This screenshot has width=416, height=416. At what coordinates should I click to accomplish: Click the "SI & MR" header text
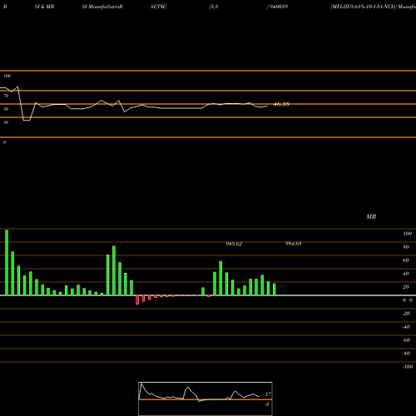tap(44, 7)
